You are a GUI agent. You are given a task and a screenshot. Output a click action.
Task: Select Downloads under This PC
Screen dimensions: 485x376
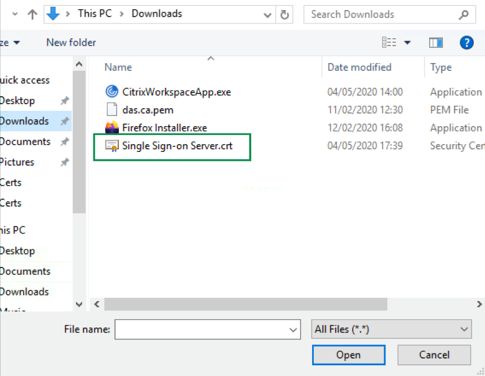tap(24, 292)
